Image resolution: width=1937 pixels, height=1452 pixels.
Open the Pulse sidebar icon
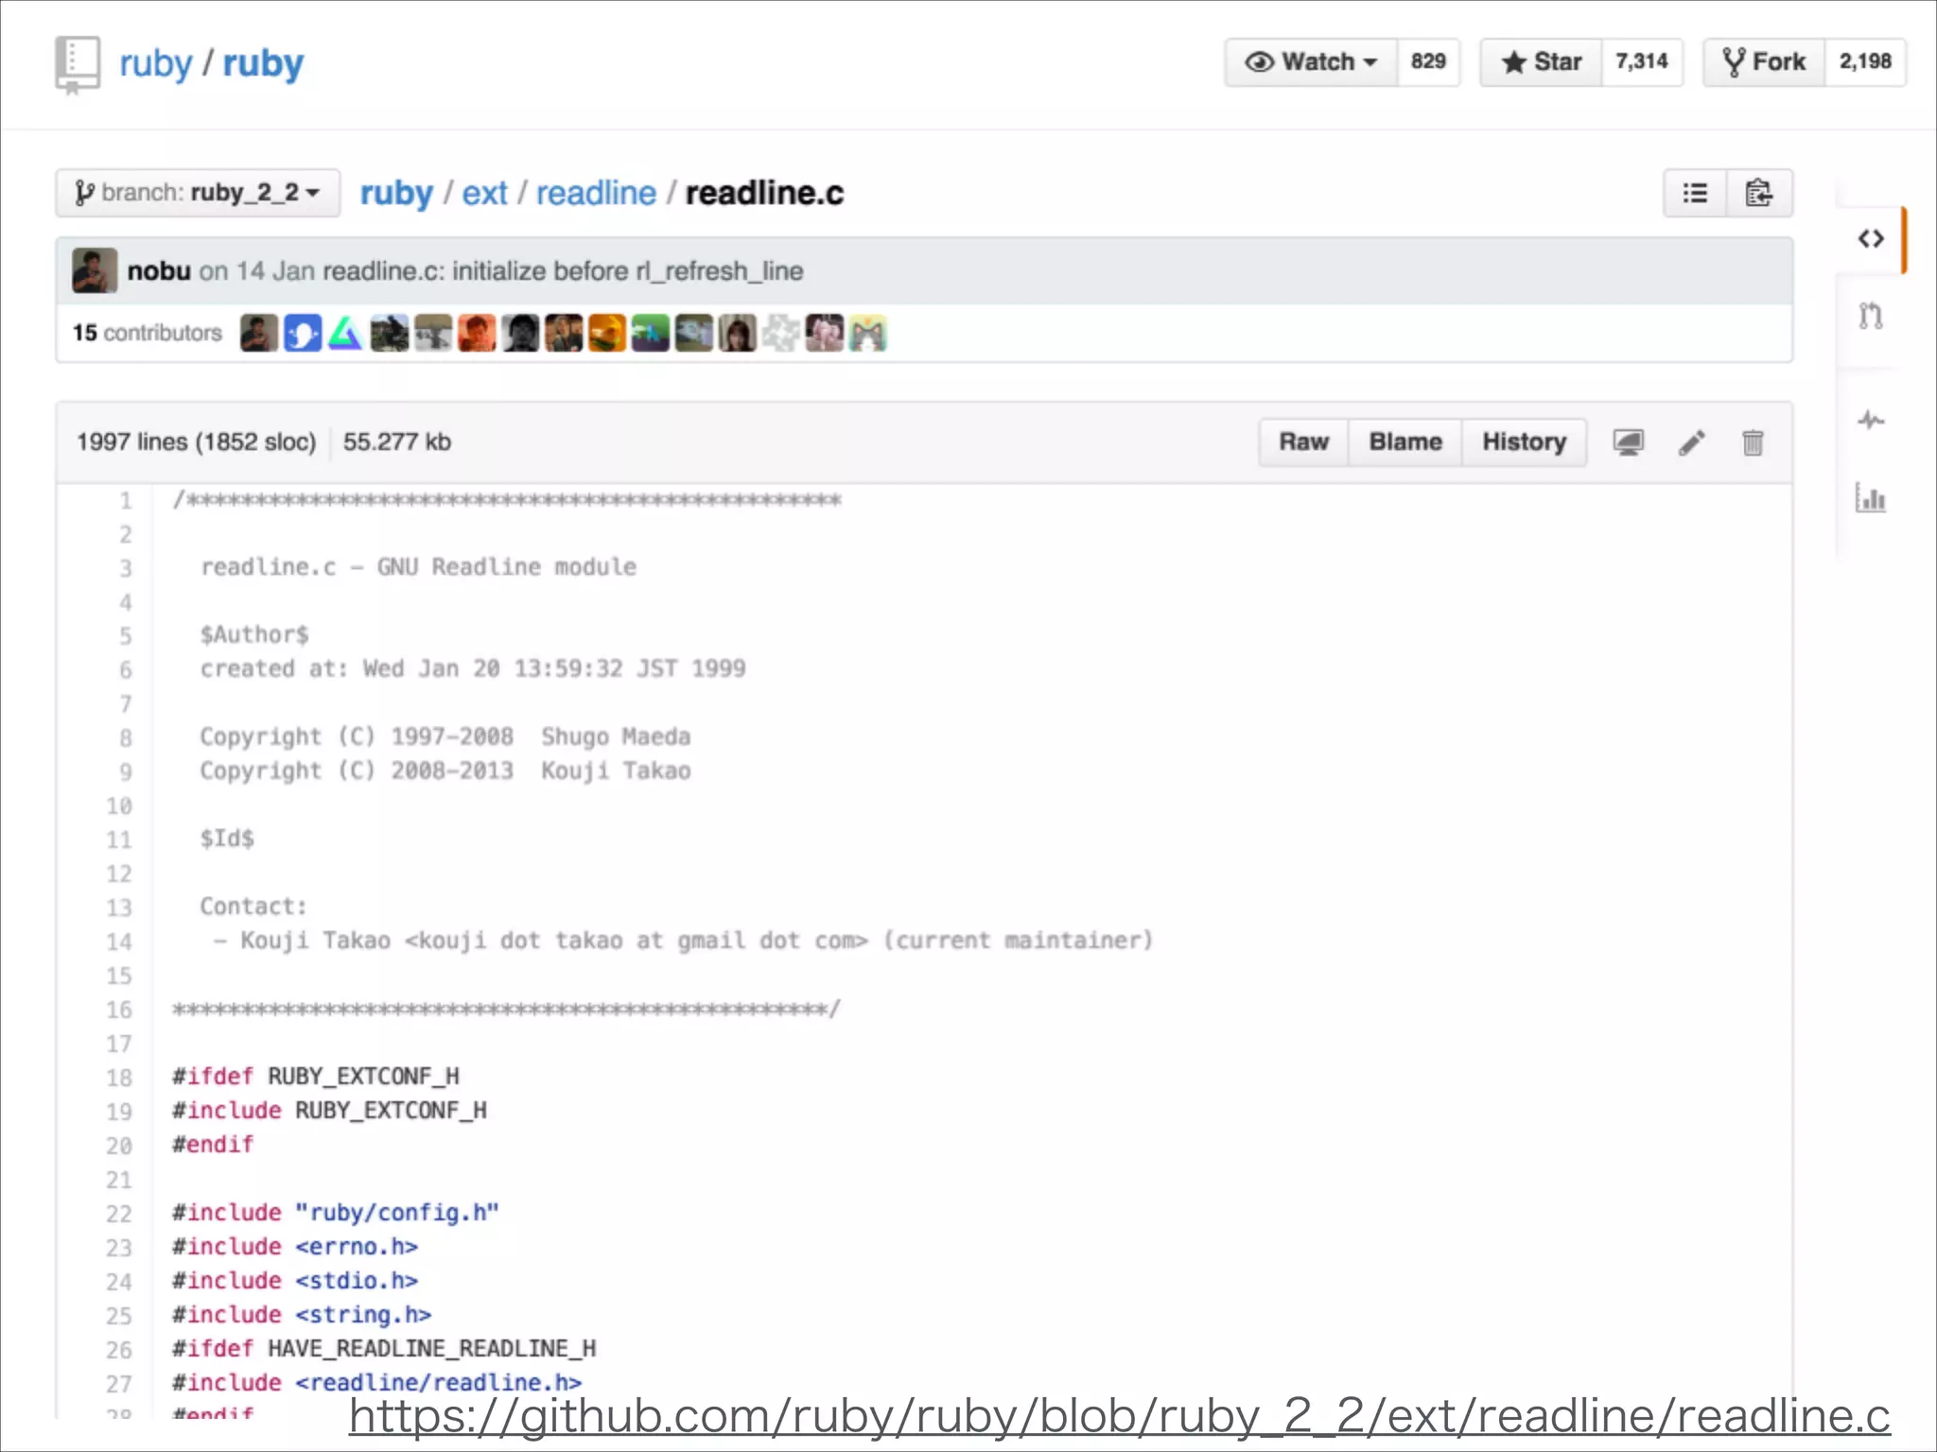[x=1871, y=420]
